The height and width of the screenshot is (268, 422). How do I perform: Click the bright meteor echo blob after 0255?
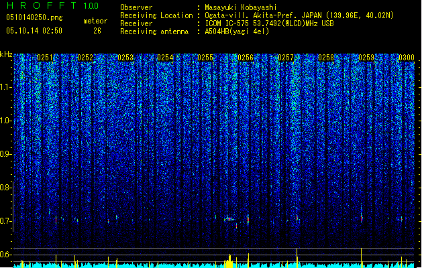(229, 219)
